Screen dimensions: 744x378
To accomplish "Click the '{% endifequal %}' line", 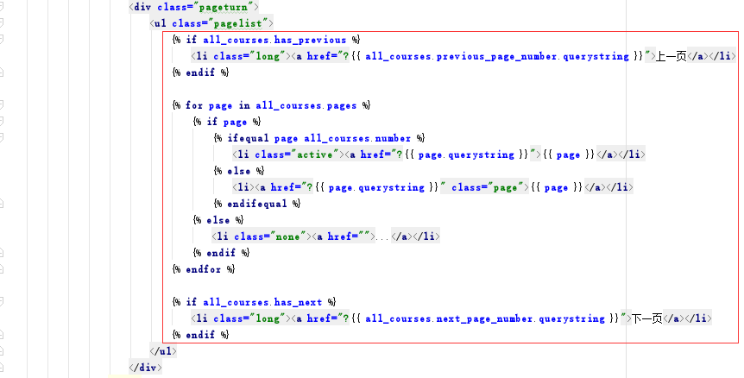I will 258,204.
